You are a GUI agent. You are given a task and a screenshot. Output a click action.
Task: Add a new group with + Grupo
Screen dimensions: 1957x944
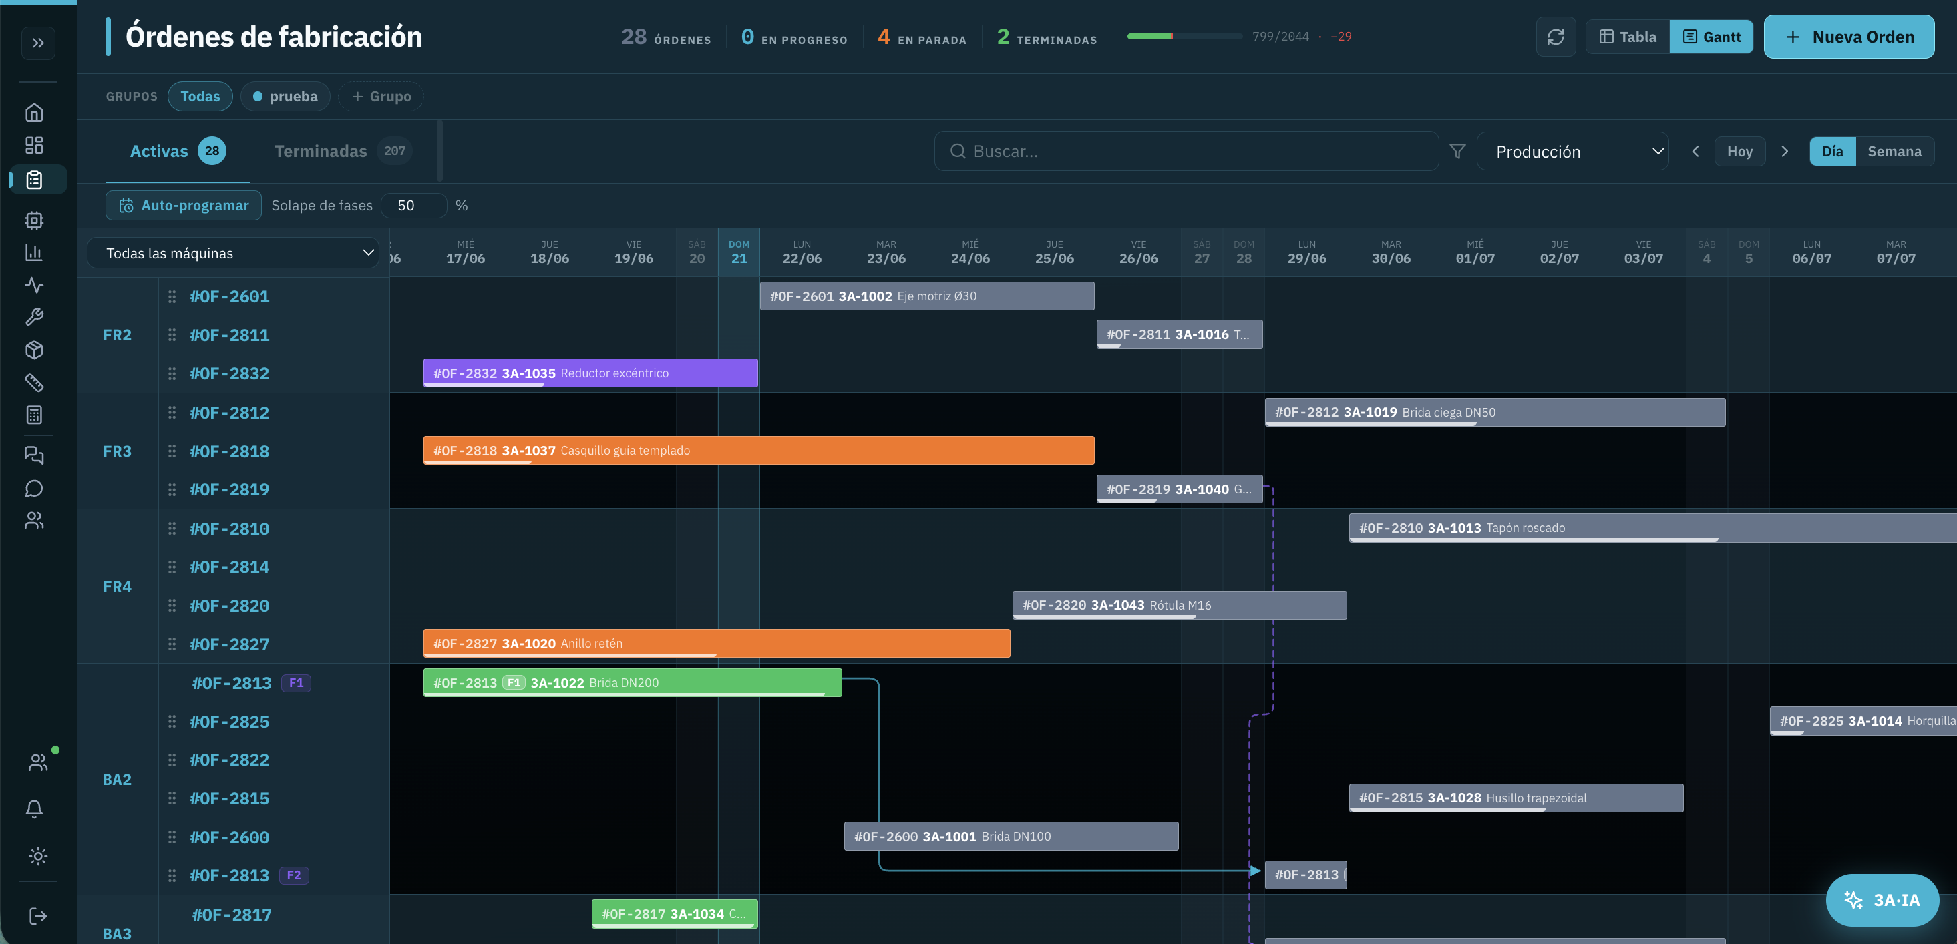click(381, 96)
